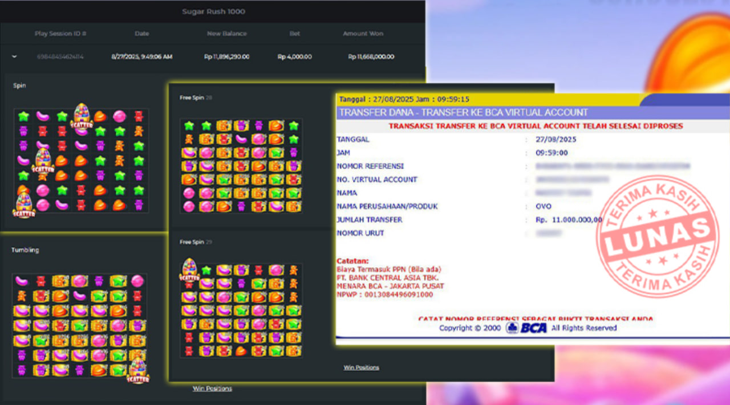Screen dimensions: 730x405
Task: Click the "JUMLAH TRANSFER" label
Action: coord(370,219)
